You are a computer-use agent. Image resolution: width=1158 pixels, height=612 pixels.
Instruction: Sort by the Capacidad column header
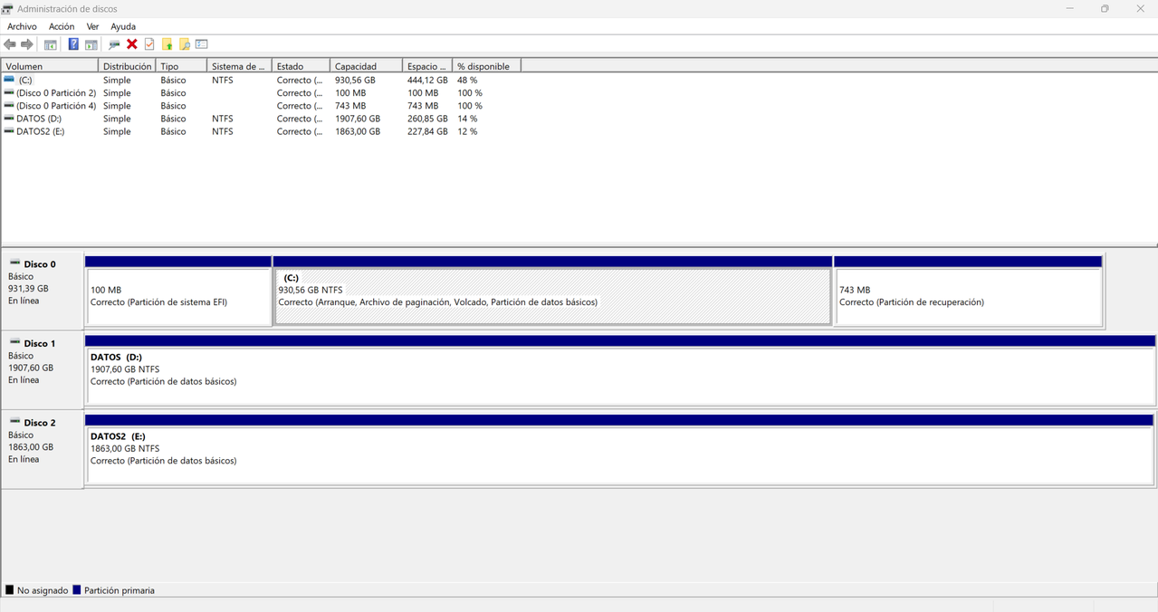[366, 66]
